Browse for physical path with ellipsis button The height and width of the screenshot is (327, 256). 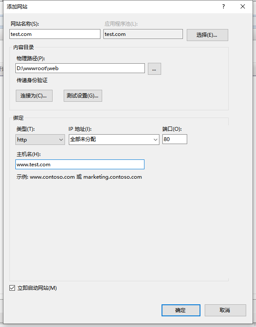(154, 69)
